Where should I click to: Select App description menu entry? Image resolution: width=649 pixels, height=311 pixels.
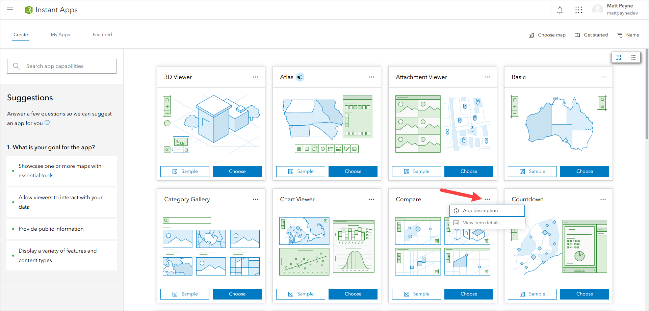coord(487,211)
